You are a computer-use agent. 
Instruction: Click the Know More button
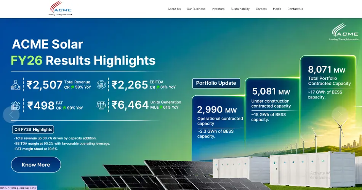click(36, 165)
